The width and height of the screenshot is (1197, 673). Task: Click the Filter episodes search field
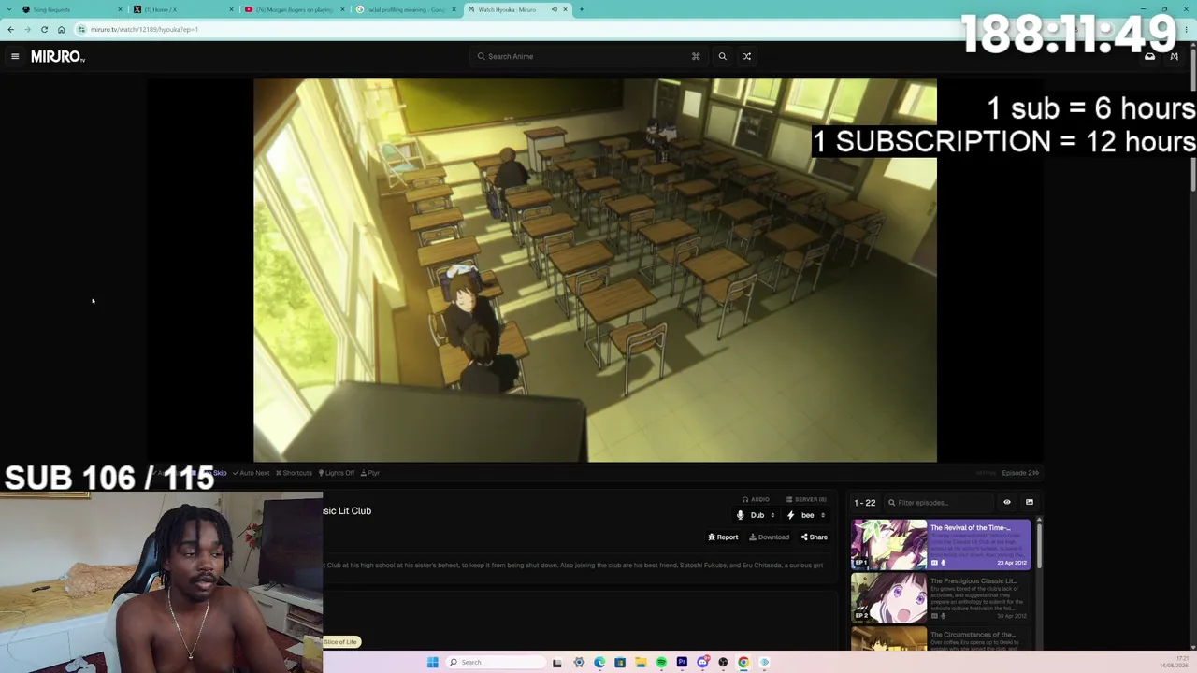[938, 503]
